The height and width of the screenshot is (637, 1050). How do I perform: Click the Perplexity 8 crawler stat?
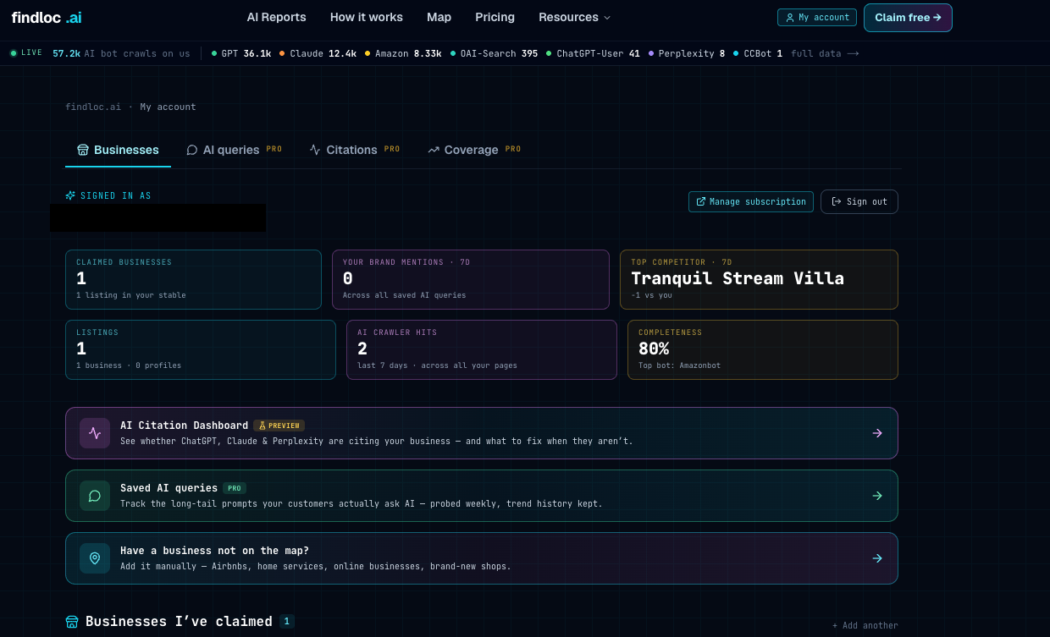[687, 53]
